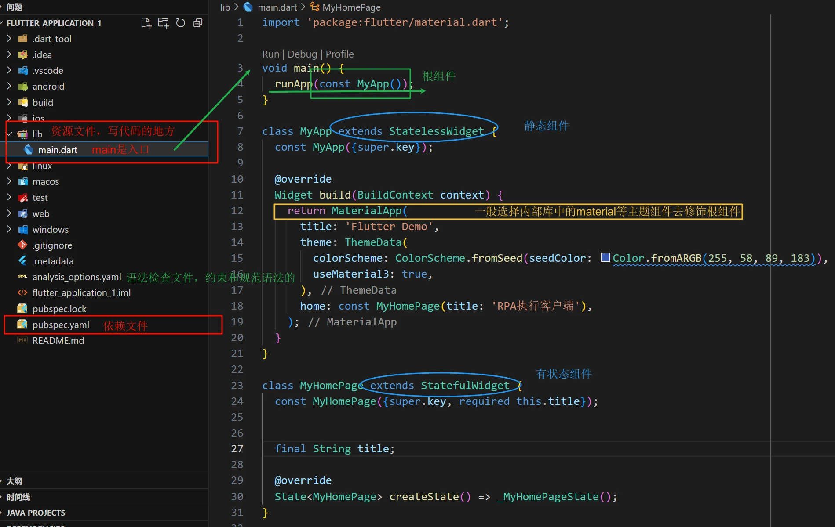Click the class symbol icon in breadcrumb
The image size is (835, 527).
[314, 7]
